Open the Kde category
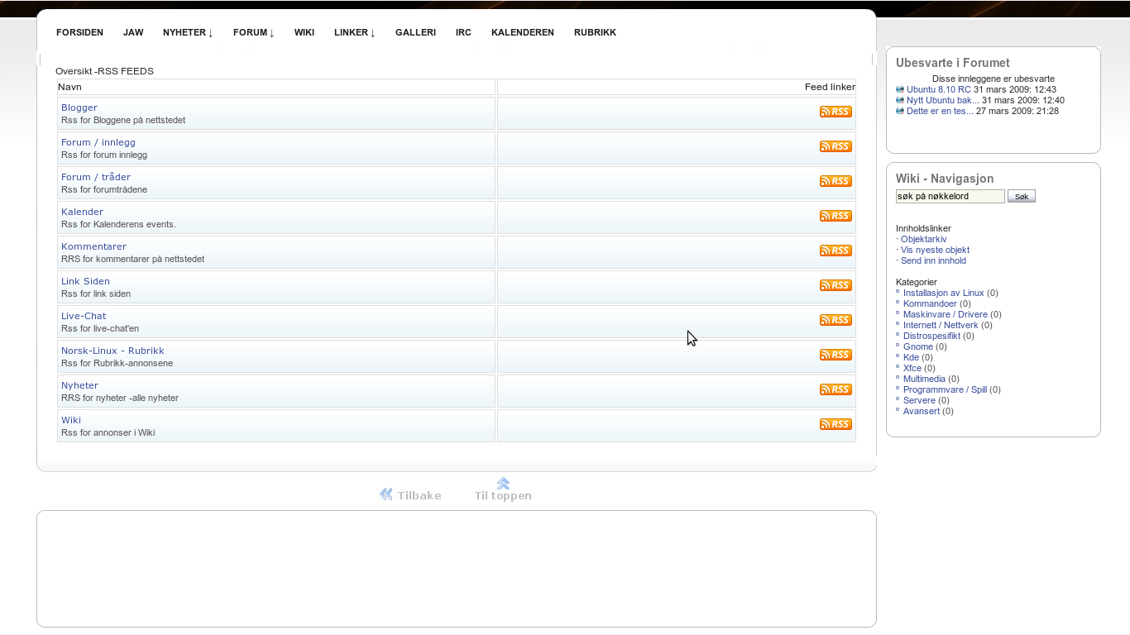Screen dimensions: 1130x635 (x=911, y=357)
